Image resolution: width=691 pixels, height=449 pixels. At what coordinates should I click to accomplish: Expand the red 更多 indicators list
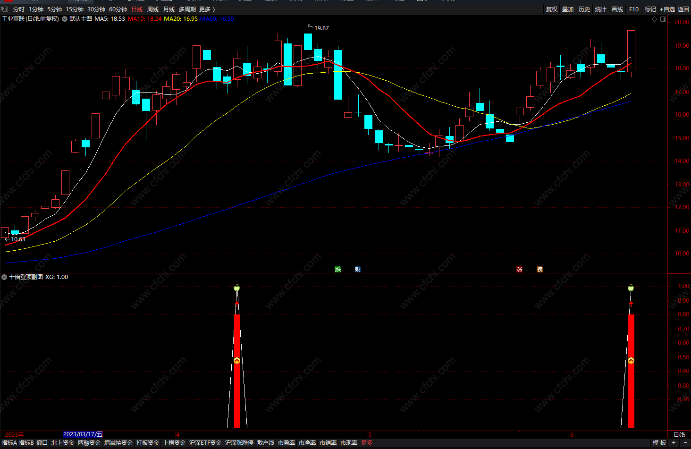pos(367,443)
